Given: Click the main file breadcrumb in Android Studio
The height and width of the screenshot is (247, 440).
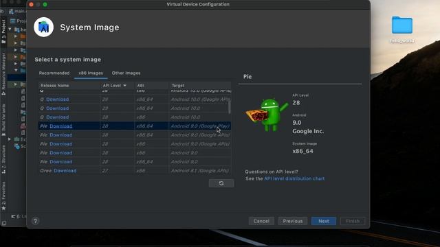Looking at the screenshot, I should point(17,11).
